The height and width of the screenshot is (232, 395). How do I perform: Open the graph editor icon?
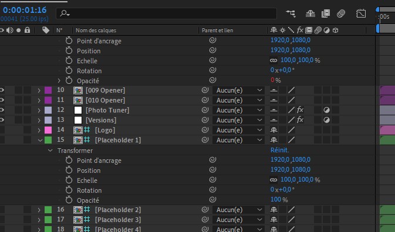pos(361,13)
